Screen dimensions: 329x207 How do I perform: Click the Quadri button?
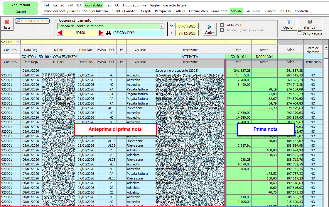pyautogui.click(x=21, y=11)
